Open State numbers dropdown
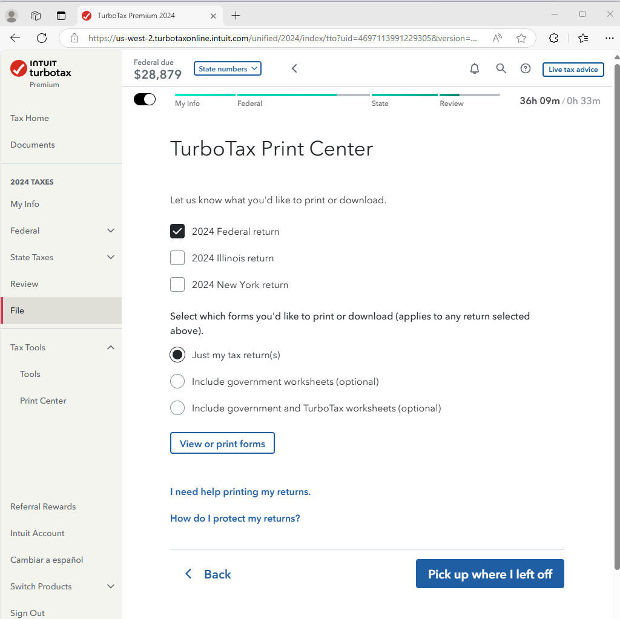The width and height of the screenshot is (620, 619). pyautogui.click(x=228, y=68)
